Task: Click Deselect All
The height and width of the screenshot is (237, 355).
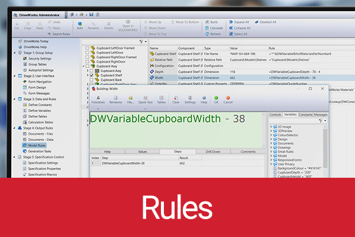Action: coord(265,22)
